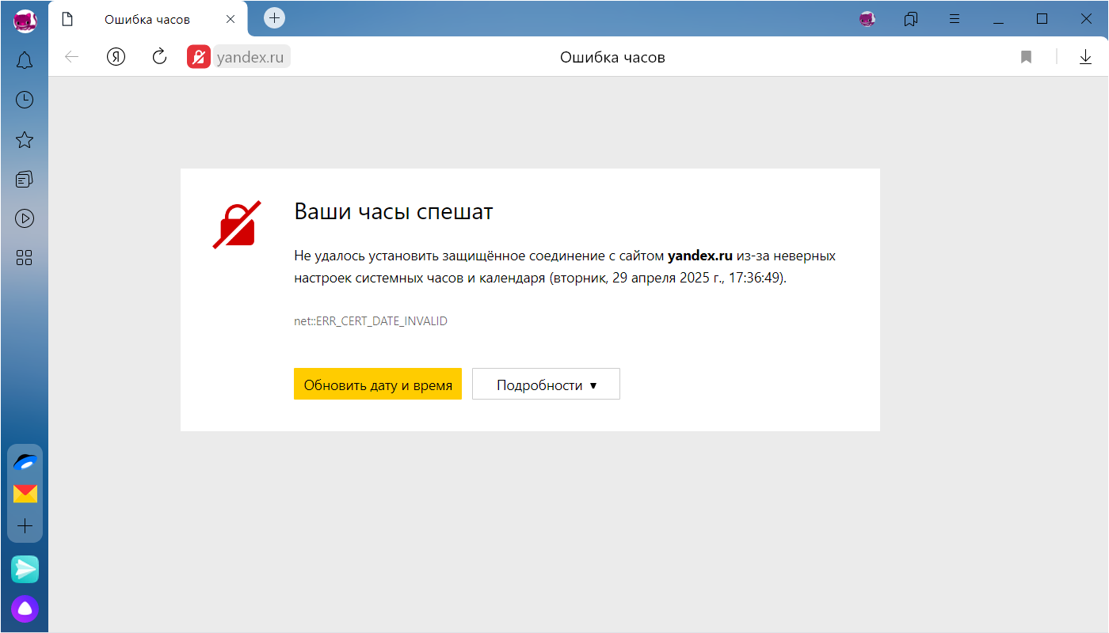Click the Ошибка часов page title in address bar
1109x633 pixels.
coord(612,57)
